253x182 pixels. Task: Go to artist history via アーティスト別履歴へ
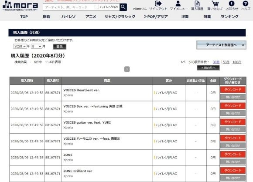(221, 45)
